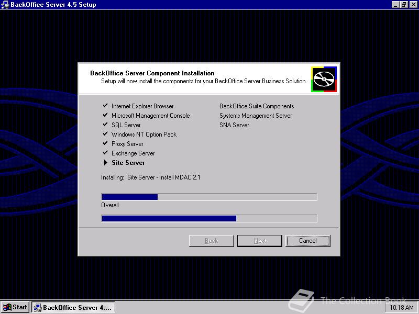The image size is (419, 314).
Task: Click the Proxy Server label
Action: pos(127,144)
